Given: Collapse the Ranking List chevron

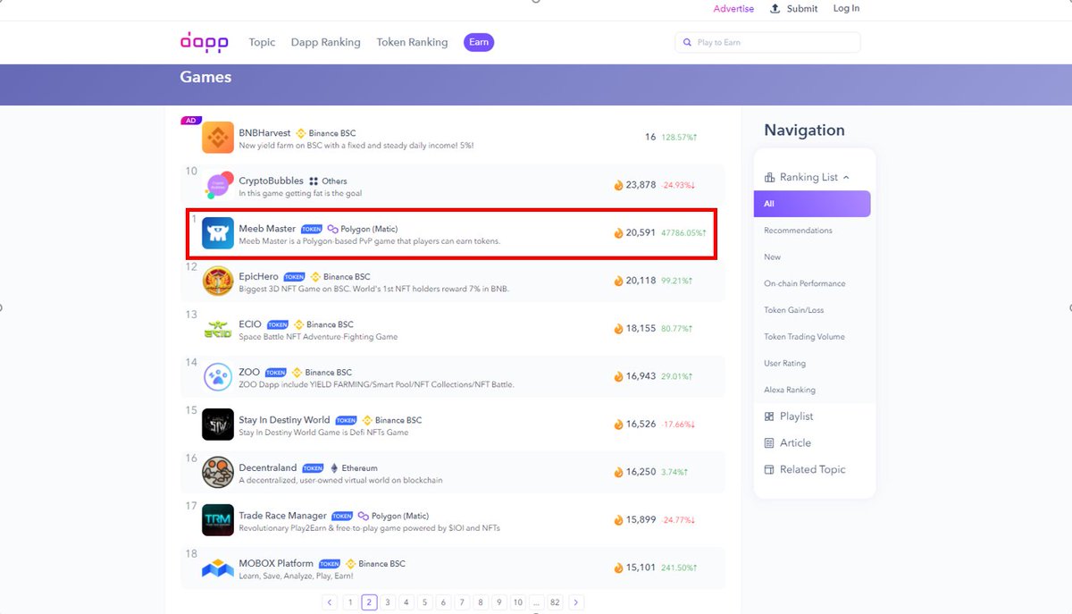Looking at the screenshot, I should pyautogui.click(x=846, y=177).
